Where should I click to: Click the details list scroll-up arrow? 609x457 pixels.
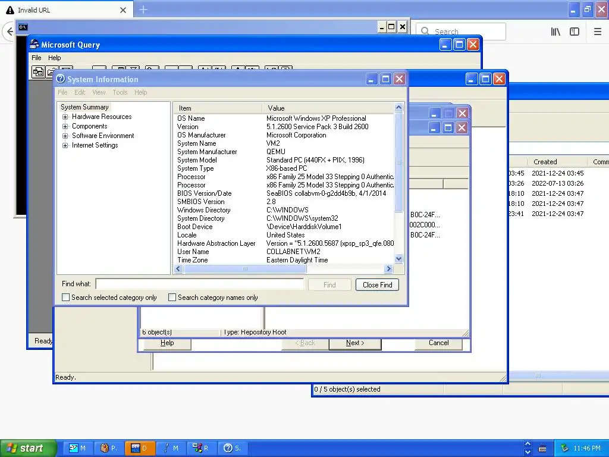click(x=398, y=108)
